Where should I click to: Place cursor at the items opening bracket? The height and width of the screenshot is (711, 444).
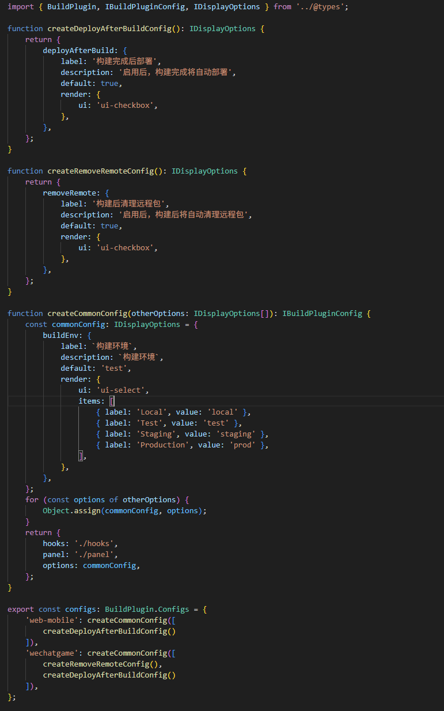(x=112, y=401)
